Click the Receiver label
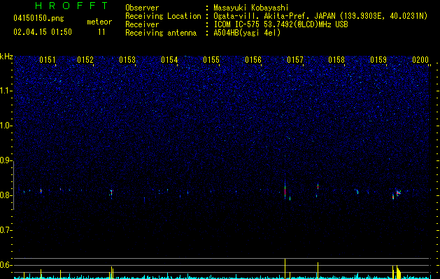The width and height of the screenshot is (440, 279). click(x=142, y=24)
